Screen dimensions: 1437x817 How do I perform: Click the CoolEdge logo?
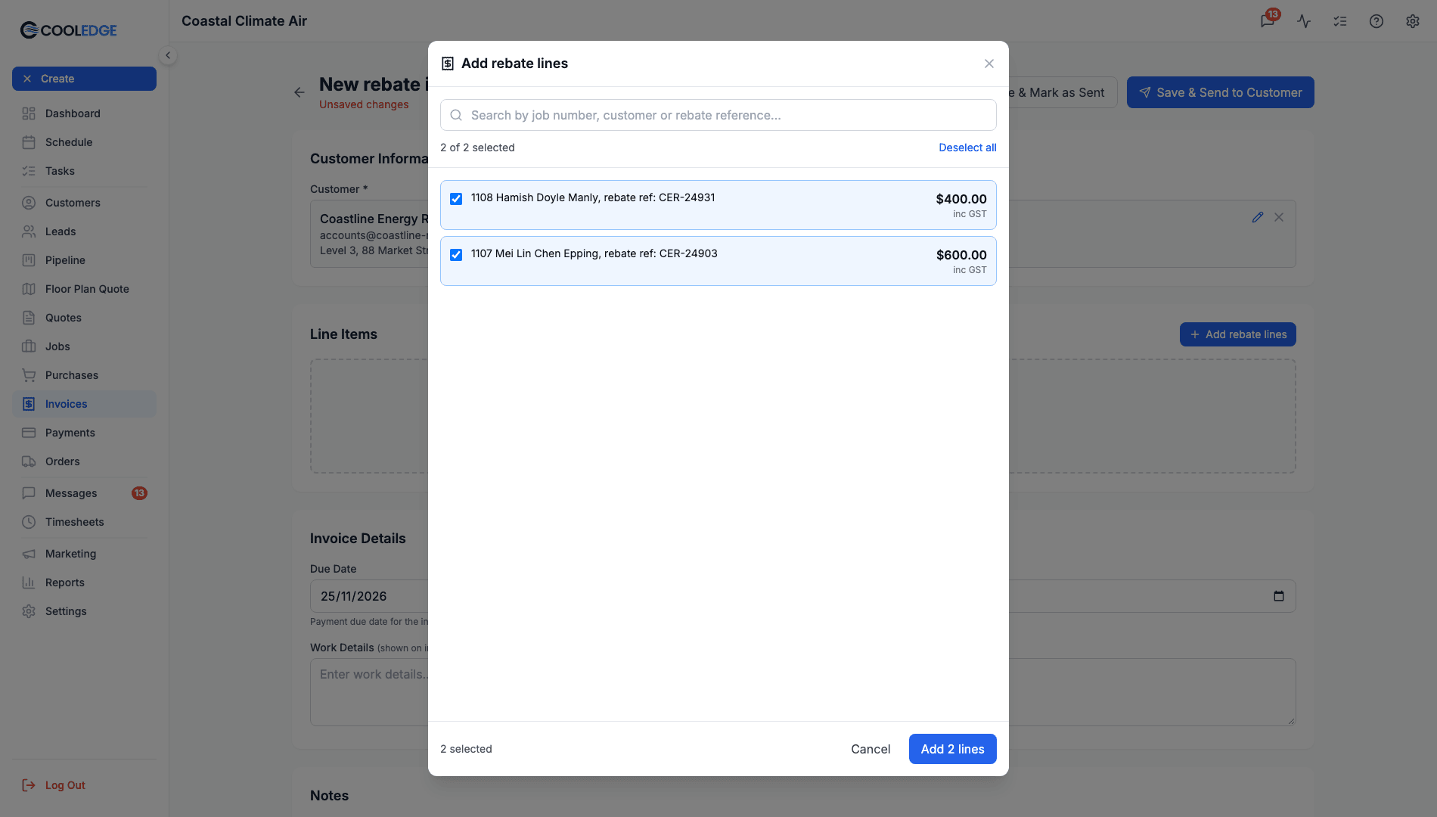tap(68, 30)
